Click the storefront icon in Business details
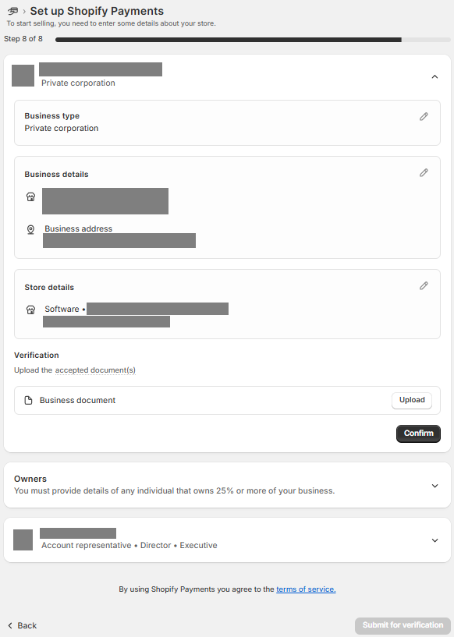 (x=31, y=197)
